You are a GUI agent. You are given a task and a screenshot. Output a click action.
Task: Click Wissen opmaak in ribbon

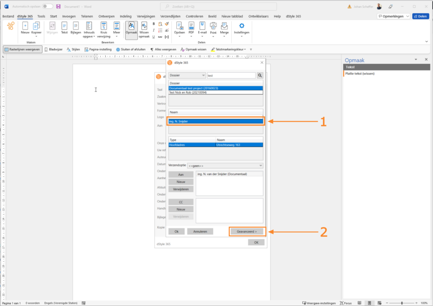144,30
